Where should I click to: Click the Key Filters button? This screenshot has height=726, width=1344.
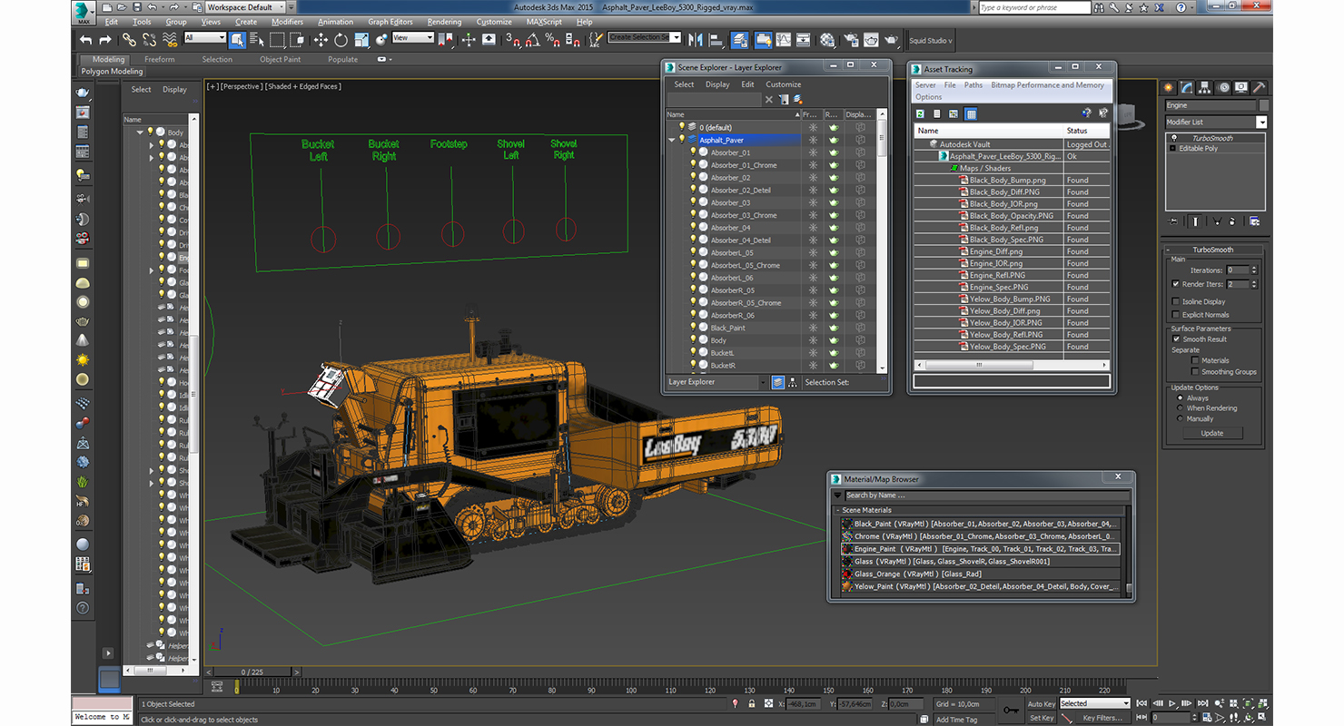(1102, 718)
